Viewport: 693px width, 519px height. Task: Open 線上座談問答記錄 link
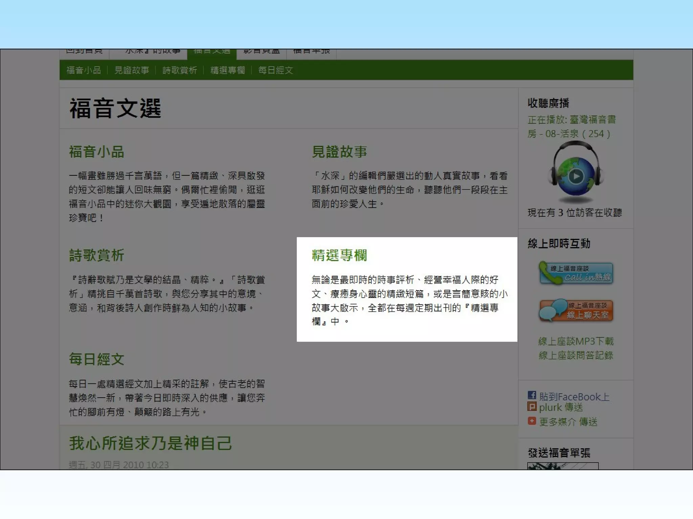[576, 355]
